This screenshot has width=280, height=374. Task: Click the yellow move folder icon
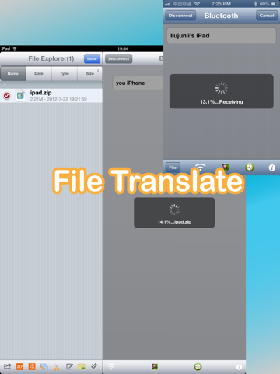click(82, 367)
